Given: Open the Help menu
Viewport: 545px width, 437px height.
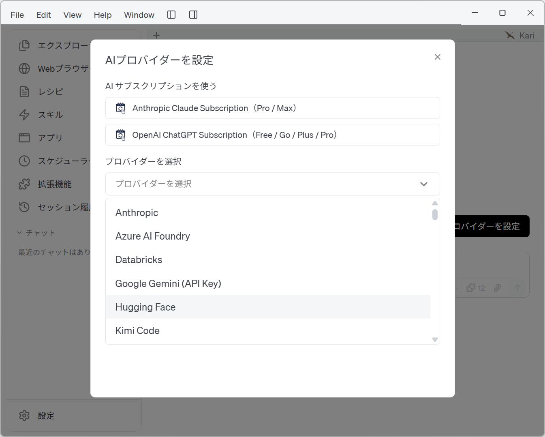Looking at the screenshot, I should click(x=103, y=15).
